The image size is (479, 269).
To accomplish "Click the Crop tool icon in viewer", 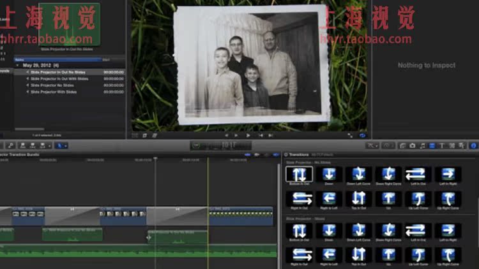I will point(145,135).
